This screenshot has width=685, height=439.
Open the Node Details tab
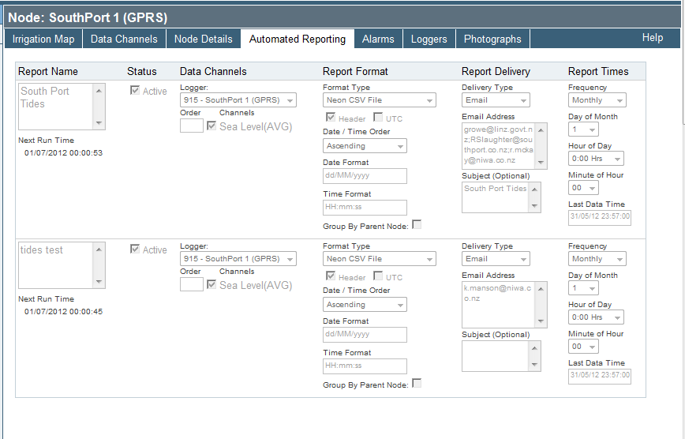coord(203,39)
